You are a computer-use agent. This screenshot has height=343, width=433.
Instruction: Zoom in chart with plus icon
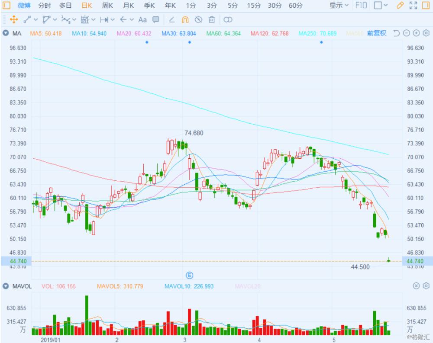[x=416, y=33]
